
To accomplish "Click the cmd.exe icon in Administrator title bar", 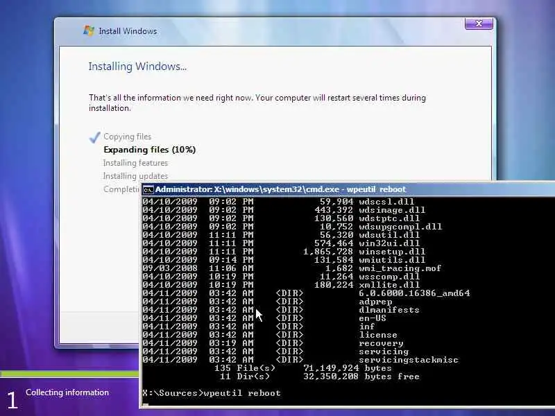I will (148, 190).
